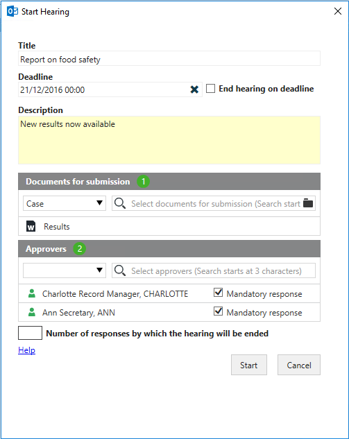Image resolution: width=349 pixels, height=439 pixels.
Task: Click the folder icon in documents search
Action: point(308,203)
